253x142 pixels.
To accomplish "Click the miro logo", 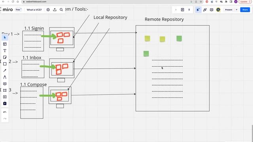I will tap(8, 9).
